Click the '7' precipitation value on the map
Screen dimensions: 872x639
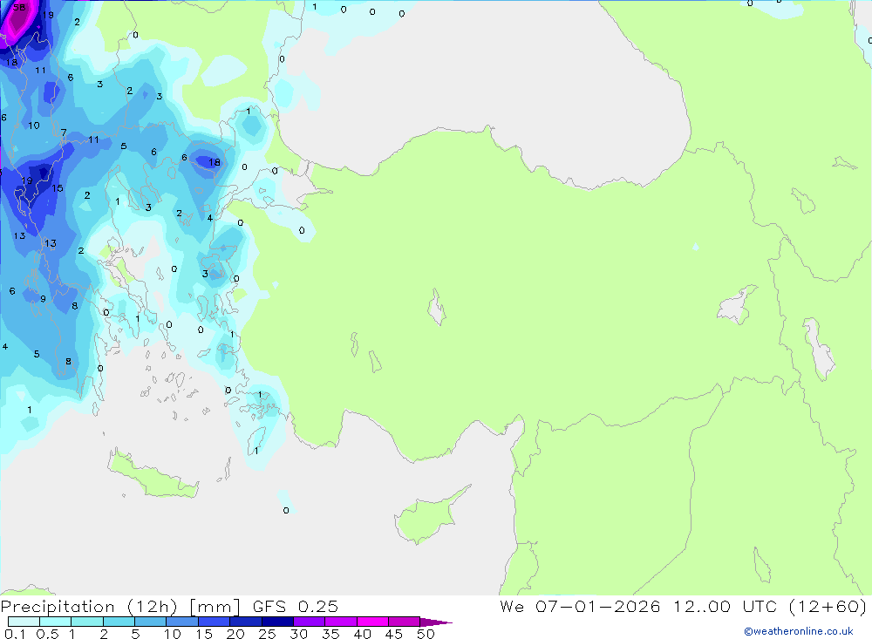(x=64, y=133)
